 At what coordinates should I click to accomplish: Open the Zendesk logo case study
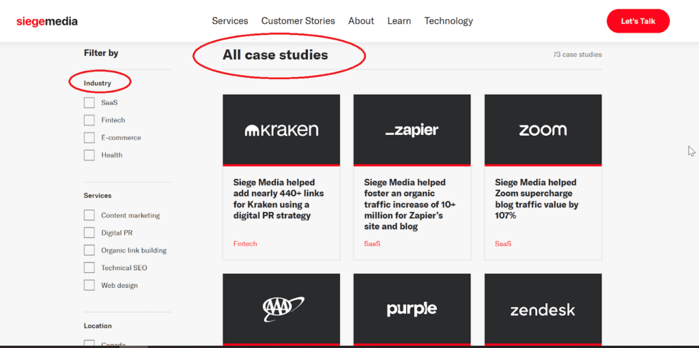[x=543, y=309]
